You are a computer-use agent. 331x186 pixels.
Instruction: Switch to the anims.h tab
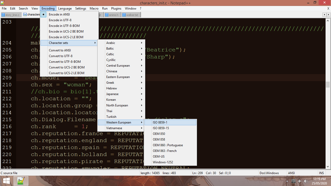pyautogui.click(x=112, y=15)
